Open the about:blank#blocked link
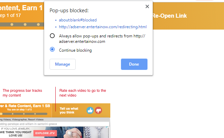224x138 pixels. [x=78, y=20]
